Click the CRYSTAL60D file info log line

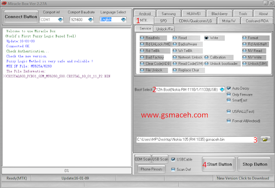(x=57, y=76)
